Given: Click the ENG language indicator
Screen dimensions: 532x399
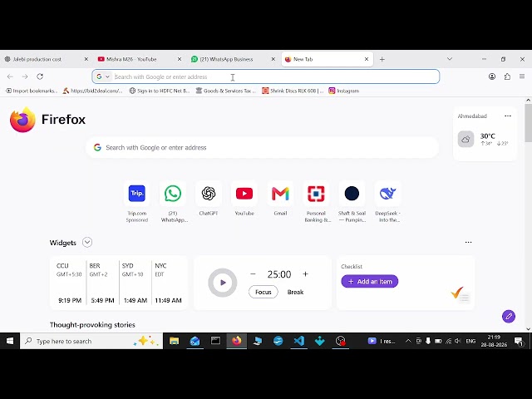Looking at the screenshot, I should (470, 342).
